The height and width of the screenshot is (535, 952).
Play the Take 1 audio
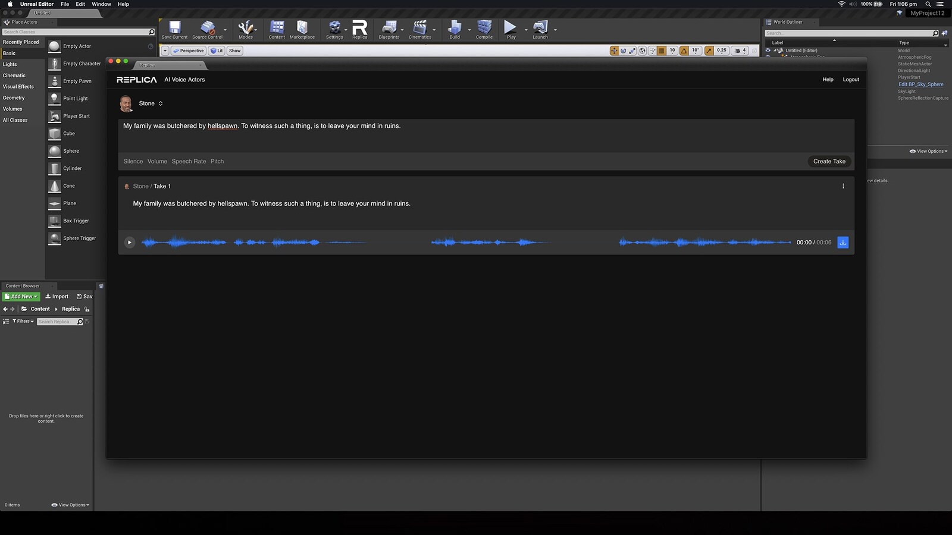pyautogui.click(x=129, y=243)
